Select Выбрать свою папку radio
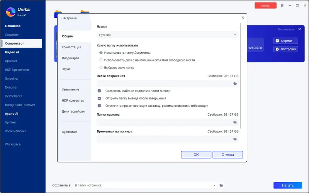 tap(101, 67)
